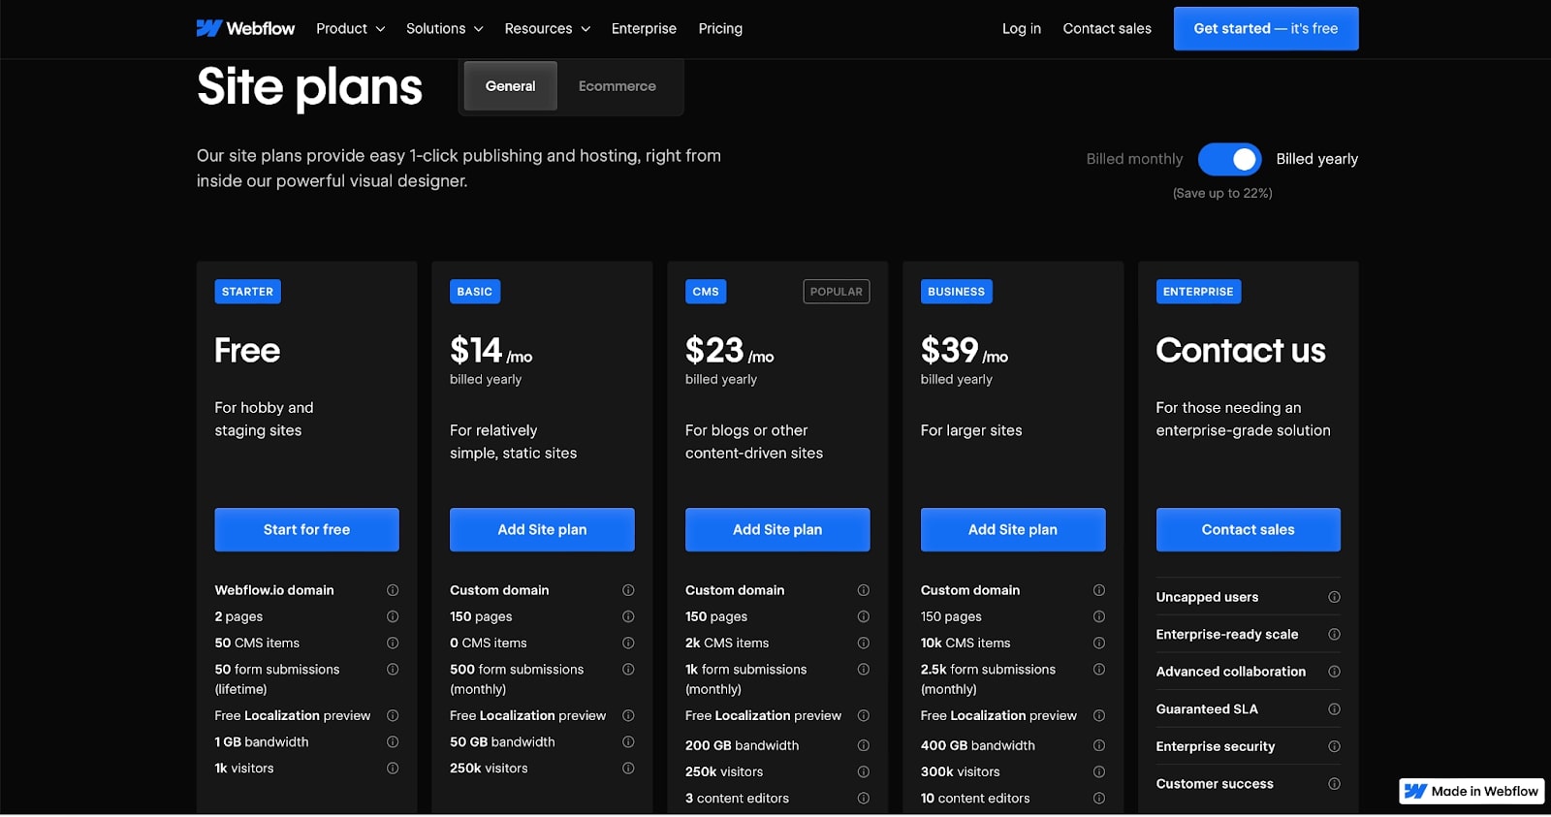Open info icon for Webflow.io domain

[393, 590]
